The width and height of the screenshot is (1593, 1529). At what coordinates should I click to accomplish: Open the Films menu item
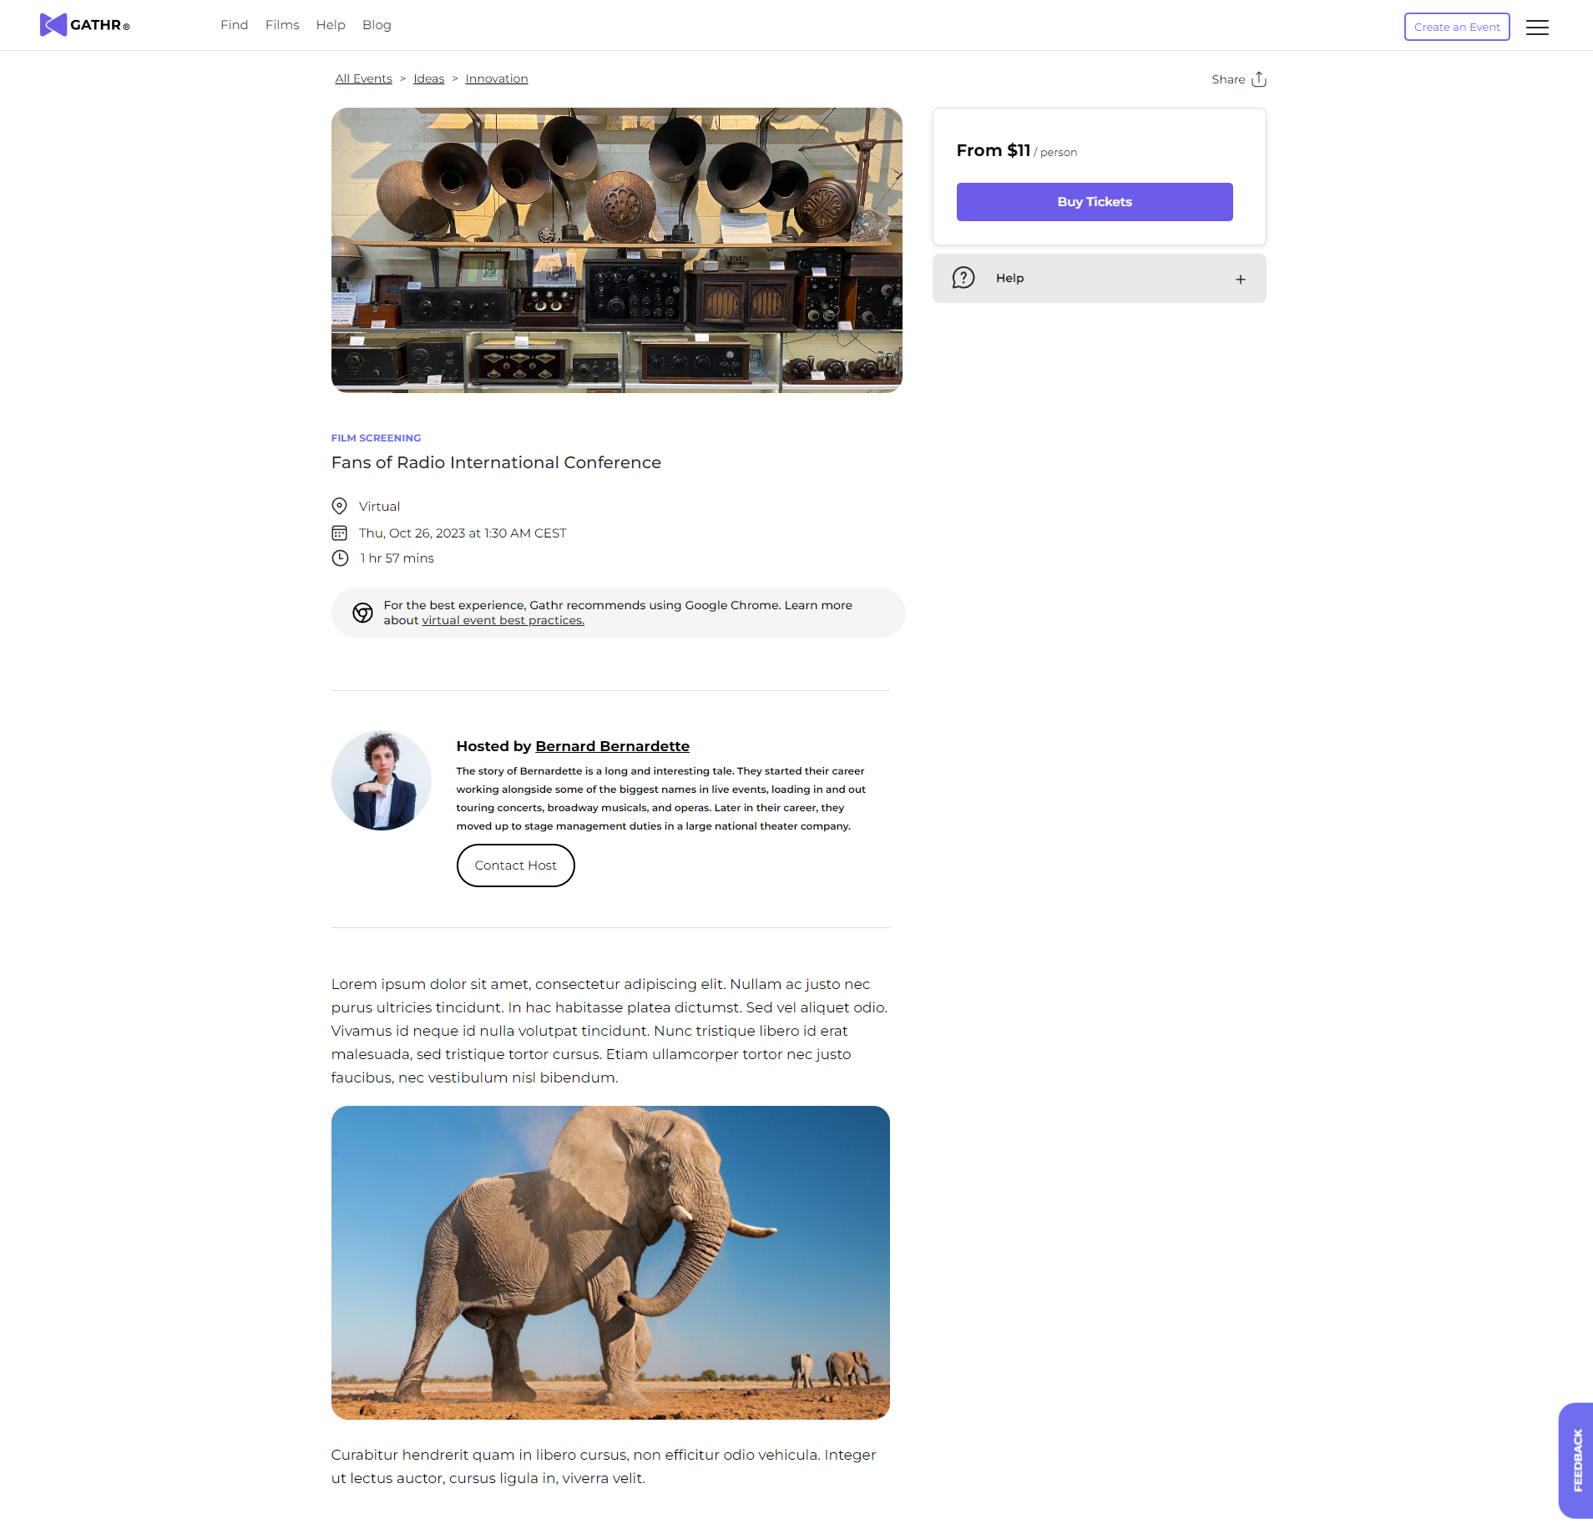(282, 25)
